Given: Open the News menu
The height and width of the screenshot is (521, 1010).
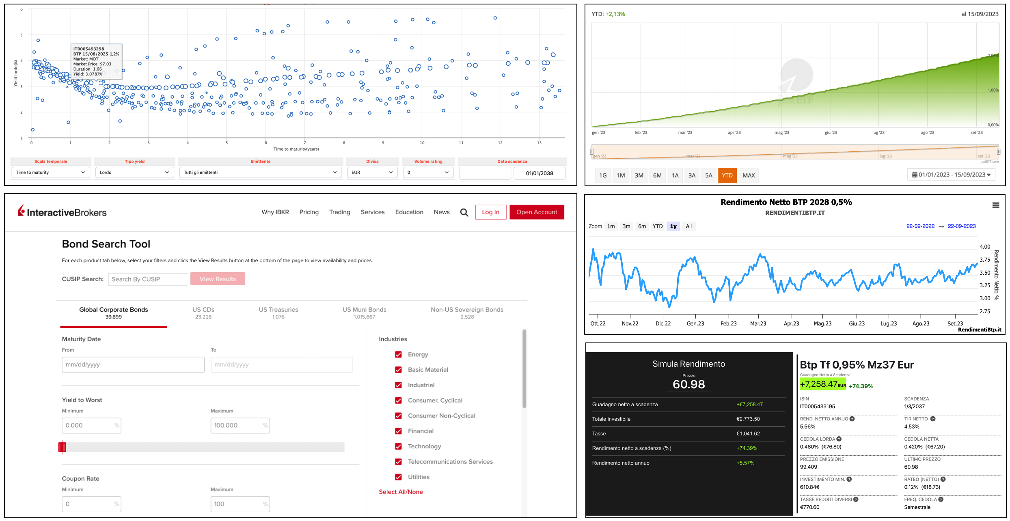Looking at the screenshot, I should [442, 212].
